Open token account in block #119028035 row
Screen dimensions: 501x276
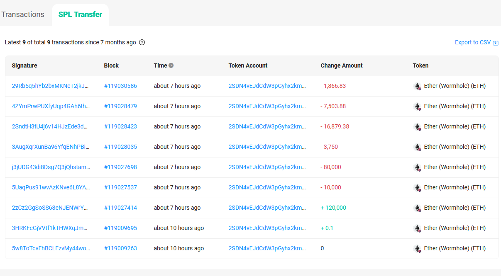[x=267, y=147]
